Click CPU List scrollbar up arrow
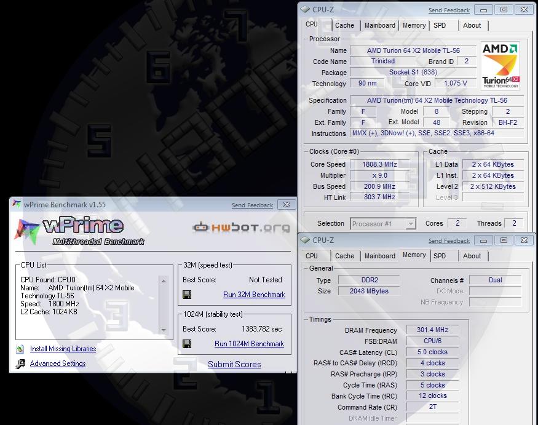 pos(164,281)
